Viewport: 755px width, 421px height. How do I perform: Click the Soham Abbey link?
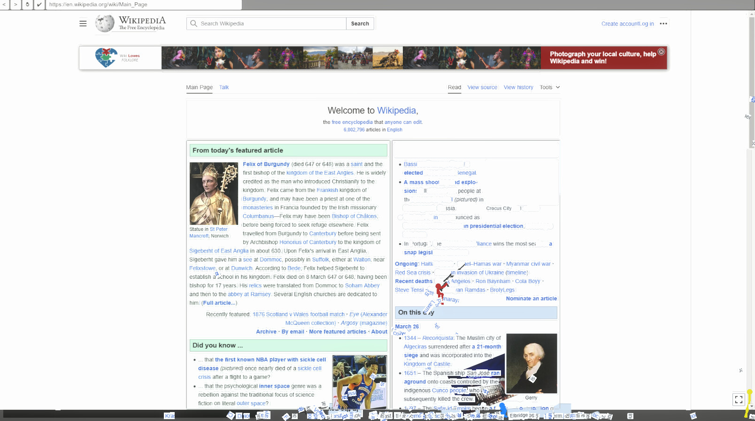click(362, 285)
